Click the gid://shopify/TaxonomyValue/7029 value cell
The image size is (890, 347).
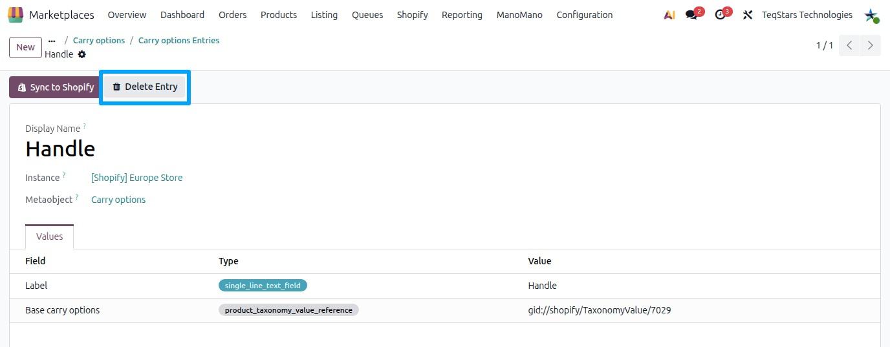[600, 310]
